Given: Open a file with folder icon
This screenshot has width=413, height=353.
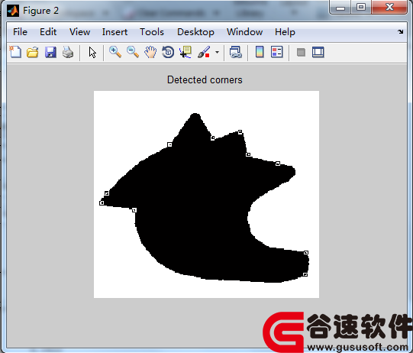Looking at the screenshot, I should [x=33, y=52].
